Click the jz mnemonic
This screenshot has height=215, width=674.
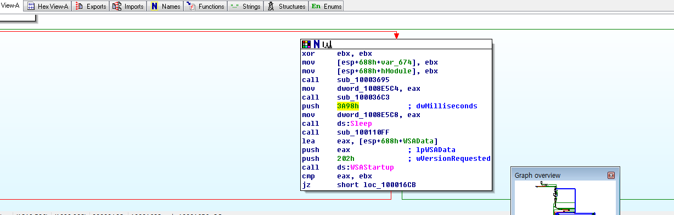click(x=306, y=185)
